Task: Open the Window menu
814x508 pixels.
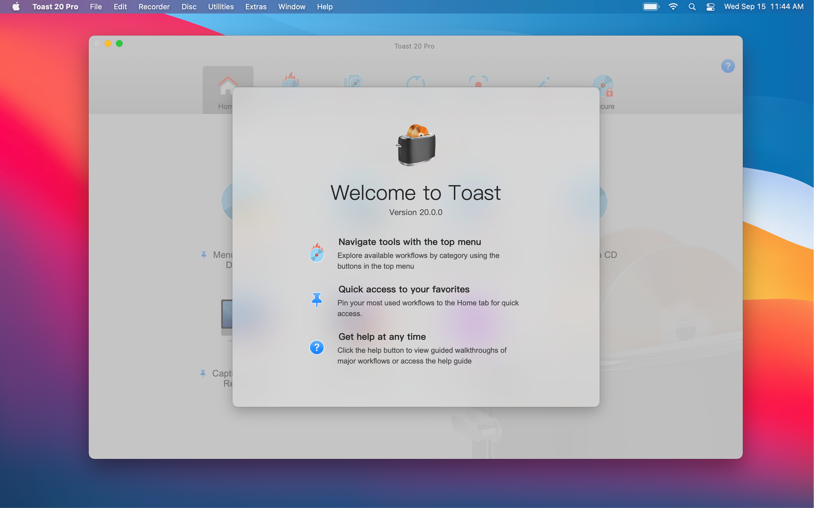Action: tap(292, 7)
